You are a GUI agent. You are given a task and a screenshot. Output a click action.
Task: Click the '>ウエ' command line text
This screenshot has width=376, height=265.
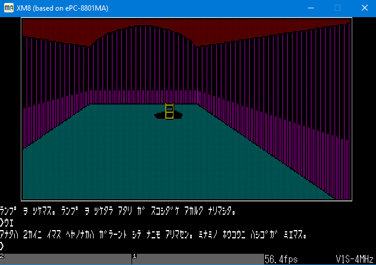7,223
